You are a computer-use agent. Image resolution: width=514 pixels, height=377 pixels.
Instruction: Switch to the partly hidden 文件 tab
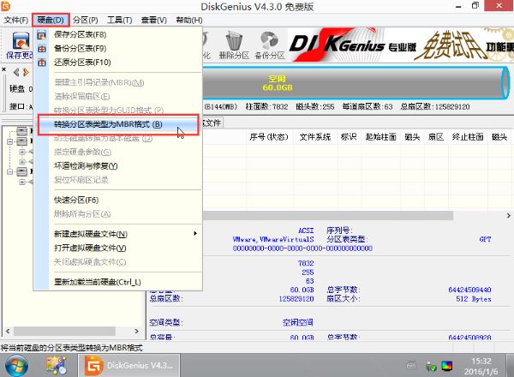[212, 123]
